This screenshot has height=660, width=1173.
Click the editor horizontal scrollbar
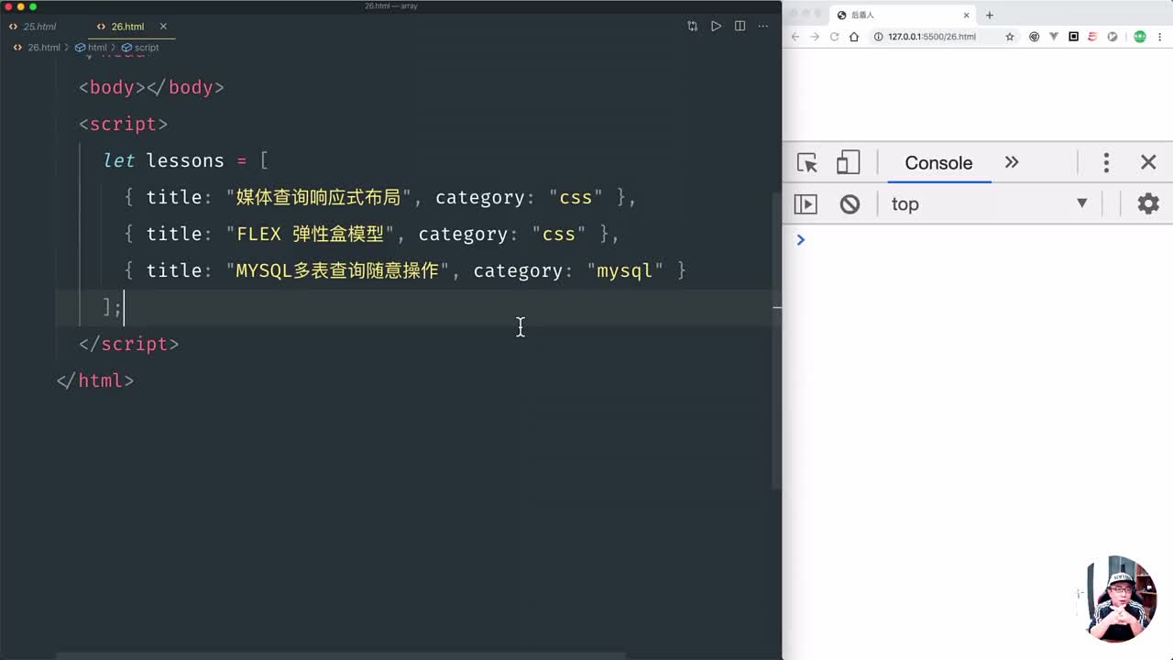point(341,655)
